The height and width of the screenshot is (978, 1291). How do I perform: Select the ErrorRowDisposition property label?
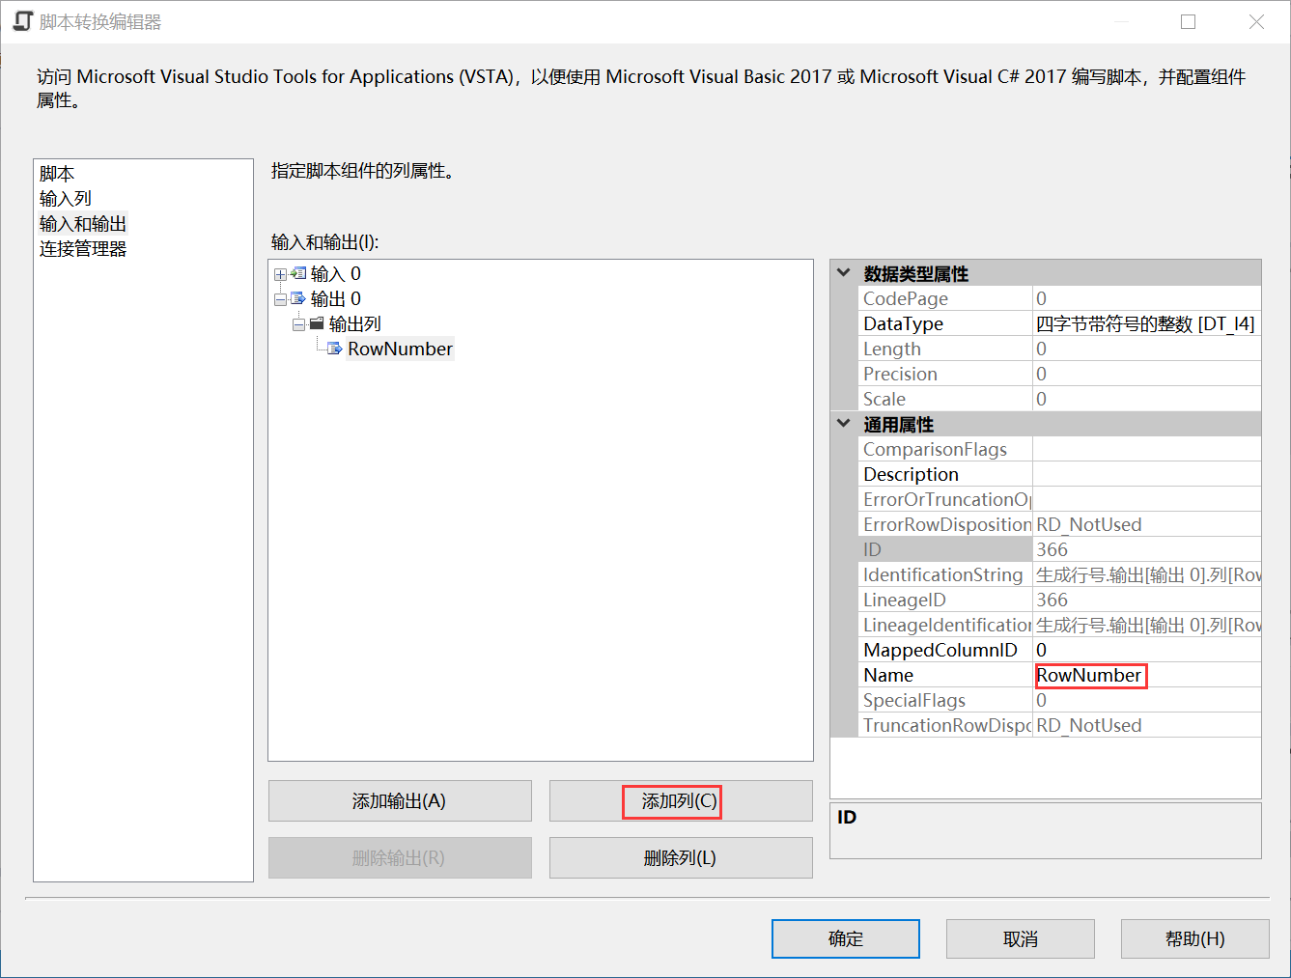click(945, 524)
